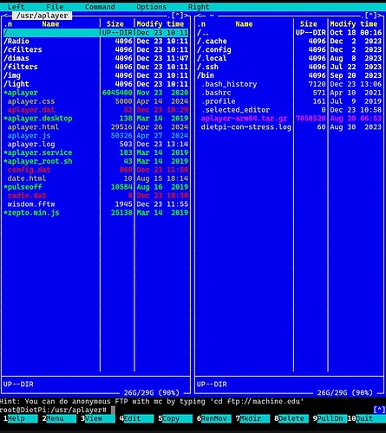Select *aplayer_root.sh script

tap(95, 161)
